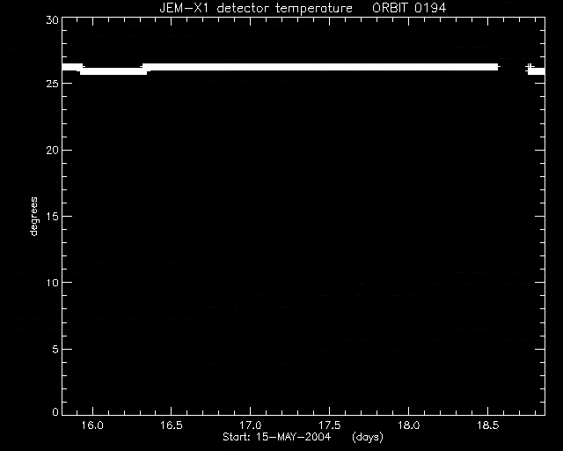Screen dimensions: 563x451
Task: Click the y-axis tick label 15
Action: (x=53, y=216)
